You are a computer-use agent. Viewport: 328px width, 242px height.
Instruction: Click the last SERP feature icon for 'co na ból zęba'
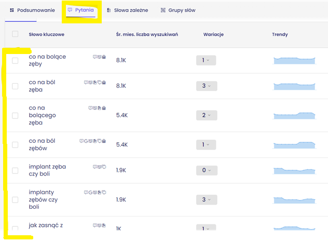pyautogui.click(x=104, y=82)
